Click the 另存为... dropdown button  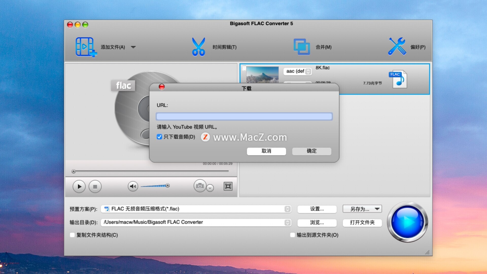(362, 209)
